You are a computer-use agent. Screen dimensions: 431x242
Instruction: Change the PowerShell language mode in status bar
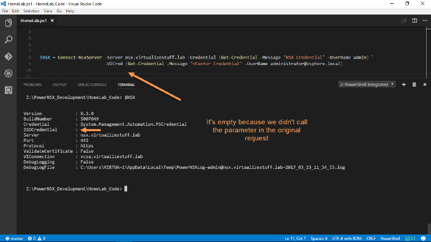coord(390,238)
